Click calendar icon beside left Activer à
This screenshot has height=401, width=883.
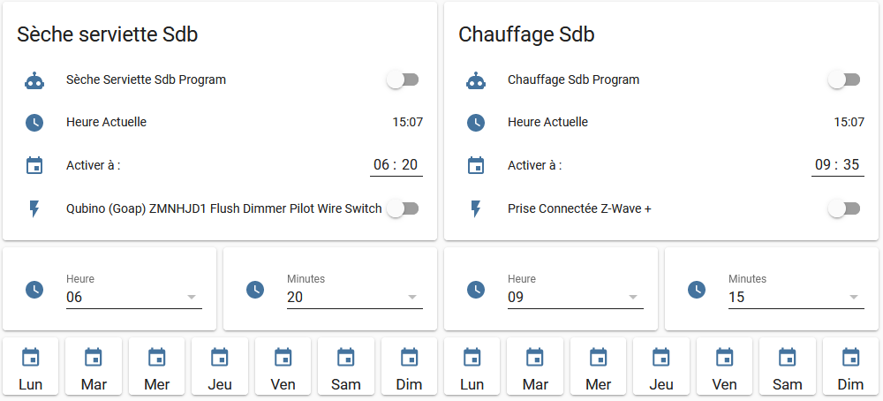pos(34,165)
